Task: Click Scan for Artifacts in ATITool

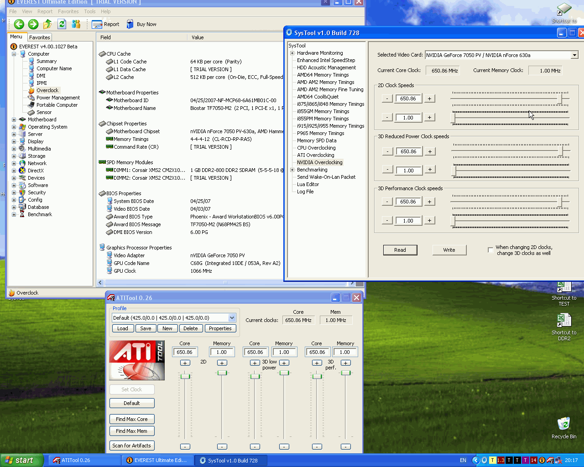Action: tap(132, 446)
